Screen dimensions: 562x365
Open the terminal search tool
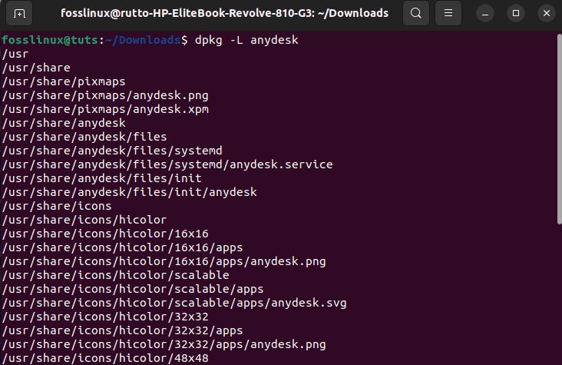(416, 13)
